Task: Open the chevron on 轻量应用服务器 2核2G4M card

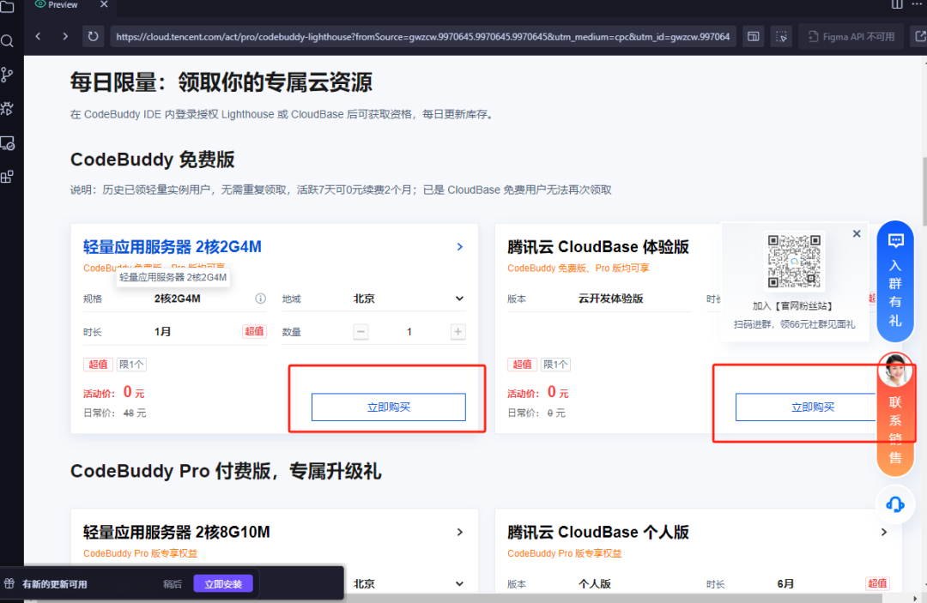Action: [x=460, y=247]
